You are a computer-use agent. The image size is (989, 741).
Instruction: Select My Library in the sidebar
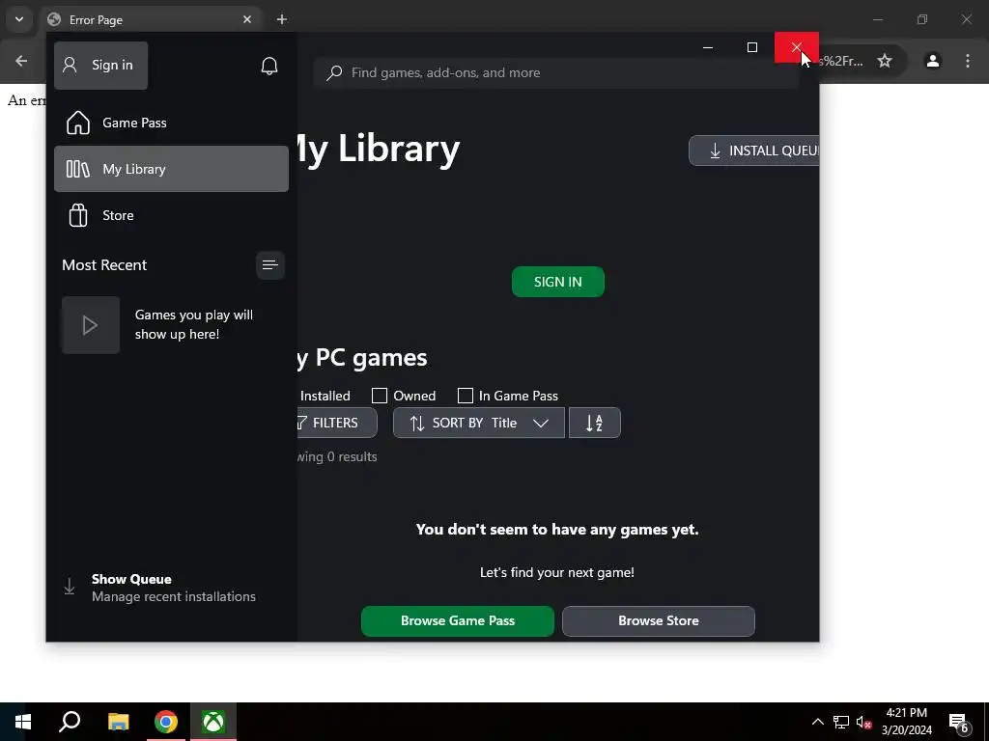coord(171,169)
